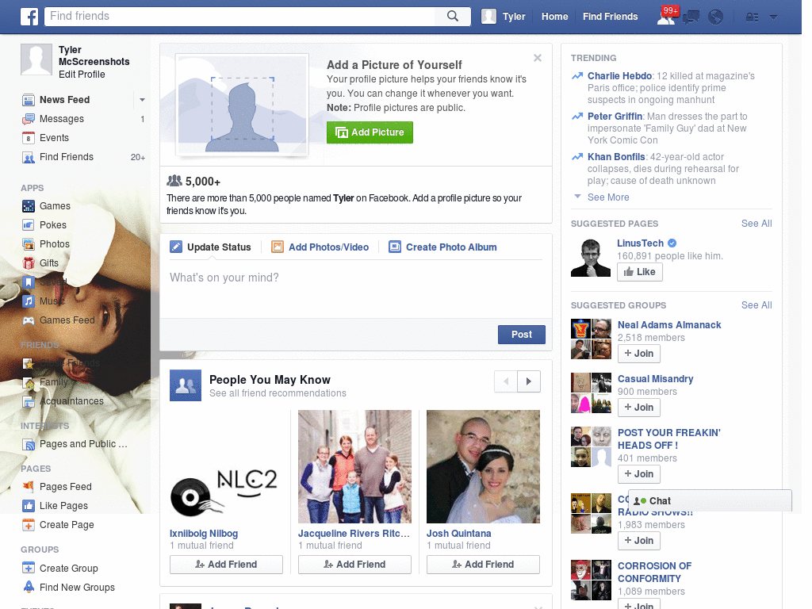Click the Games app icon
Viewport: 812px width, 609px height.
coord(29,206)
